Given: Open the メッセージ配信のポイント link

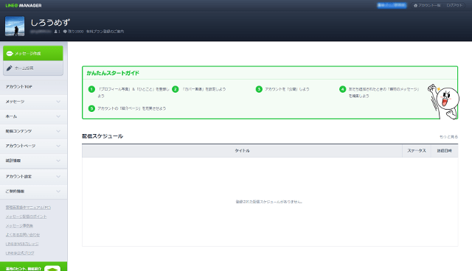Looking at the screenshot, I should [27, 217].
